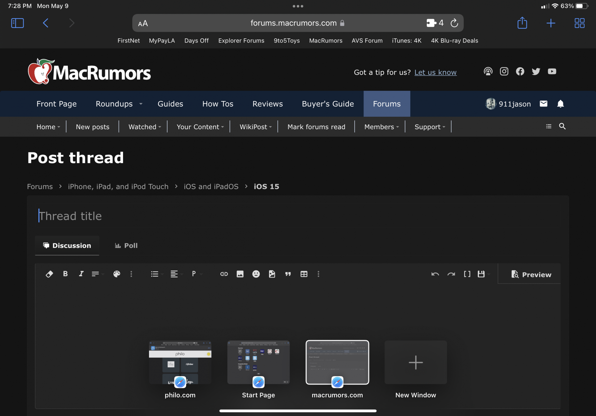Click the eraser remove formatting icon

pyautogui.click(x=49, y=274)
